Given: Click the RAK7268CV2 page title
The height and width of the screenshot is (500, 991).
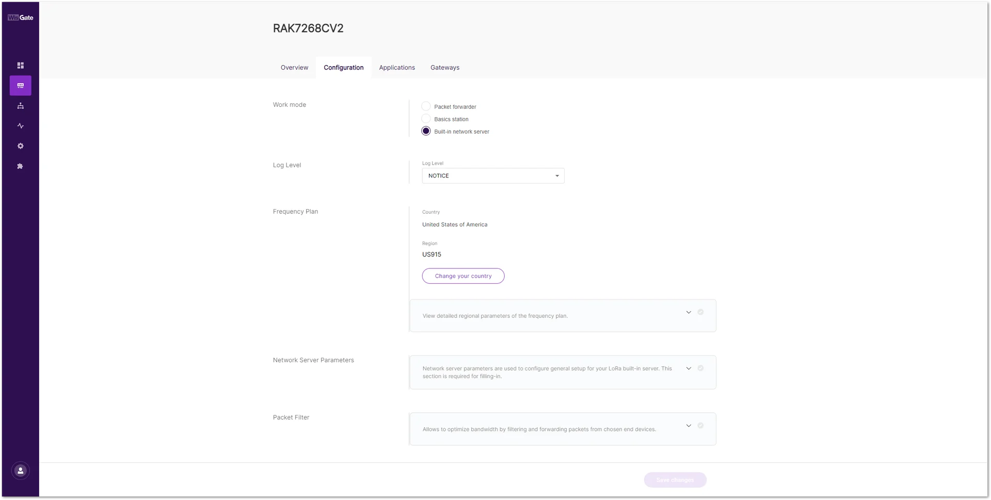Looking at the screenshot, I should point(308,28).
